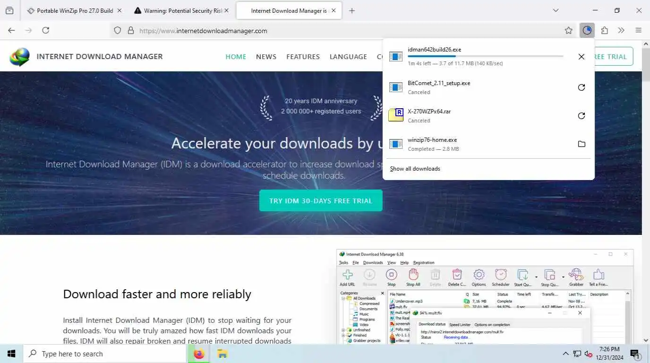
Task: Click the INTERNET DOWNLOAD MANAGER site title
Action: click(x=100, y=56)
